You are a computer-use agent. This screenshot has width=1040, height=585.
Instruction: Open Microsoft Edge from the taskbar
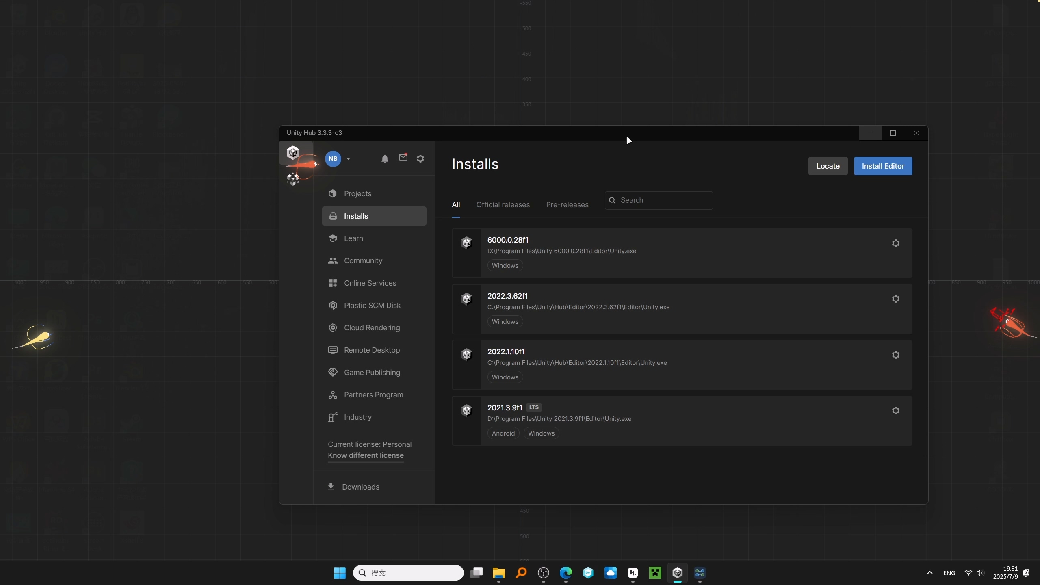tap(566, 573)
